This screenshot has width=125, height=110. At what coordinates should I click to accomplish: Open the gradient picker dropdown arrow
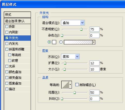tap(94, 42)
